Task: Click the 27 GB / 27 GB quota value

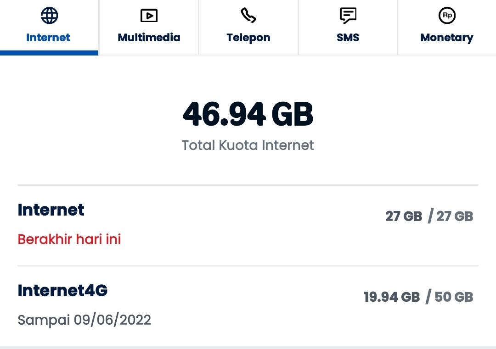Action: tap(429, 216)
